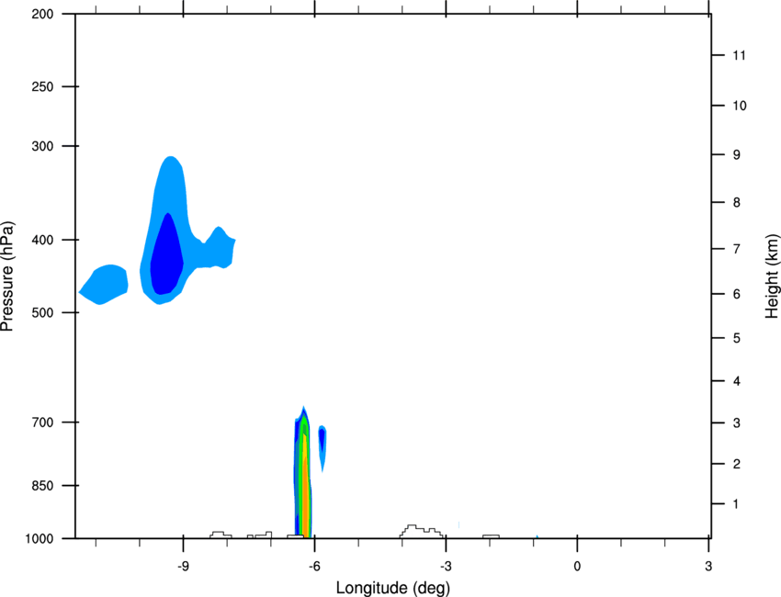Click the 0 longitude tick label
The image size is (781, 597).
pyautogui.click(x=577, y=567)
